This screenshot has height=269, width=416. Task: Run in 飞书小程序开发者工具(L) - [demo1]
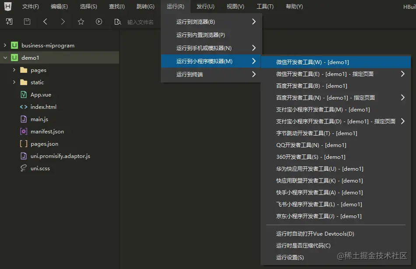click(336, 204)
